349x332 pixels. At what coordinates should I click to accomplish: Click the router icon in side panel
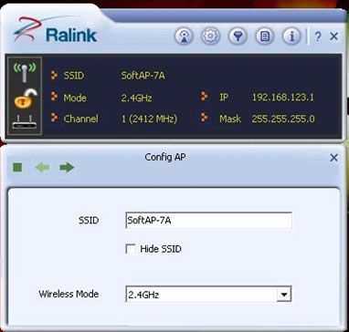(x=25, y=121)
